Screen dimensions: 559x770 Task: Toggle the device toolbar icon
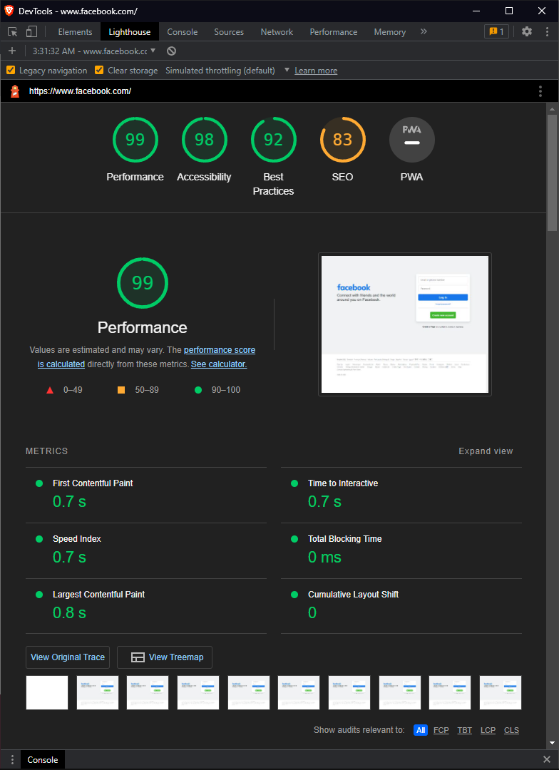[31, 32]
